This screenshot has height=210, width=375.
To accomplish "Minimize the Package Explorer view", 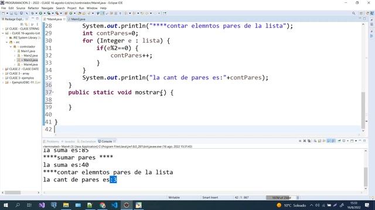I will click(33, 19).
